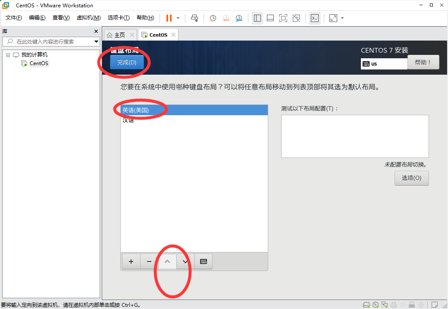448x309 pixels.
Task: Select 英语(美国) in the layout list
Action: click(x=194, y=110)
